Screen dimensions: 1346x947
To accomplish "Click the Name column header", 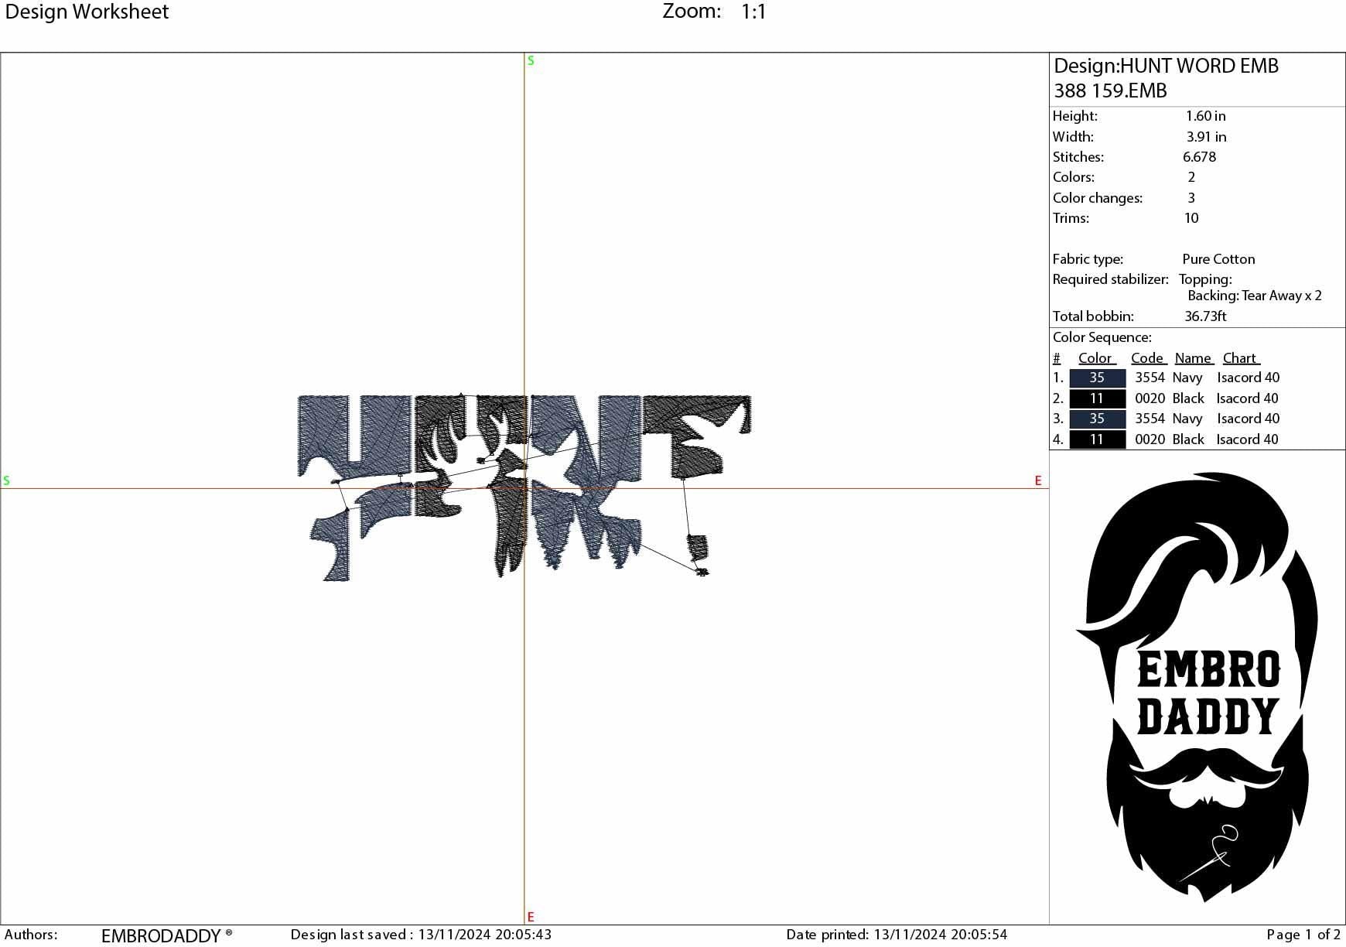I will 1193,358.
